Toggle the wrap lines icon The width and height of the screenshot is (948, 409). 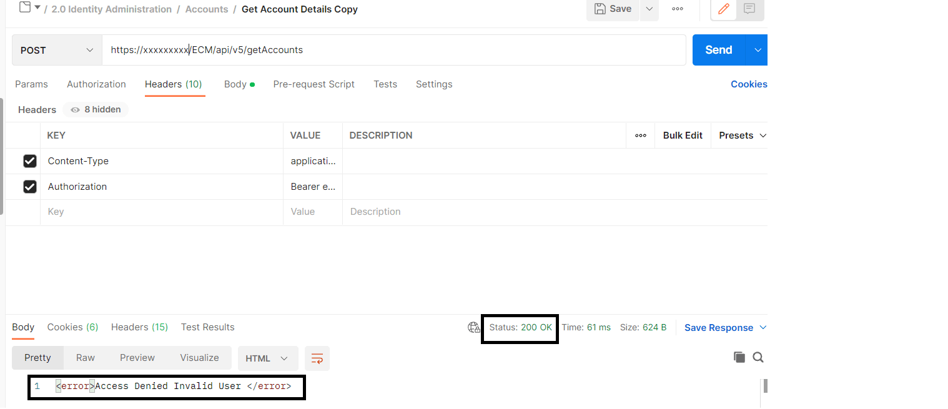click(317, 358)
